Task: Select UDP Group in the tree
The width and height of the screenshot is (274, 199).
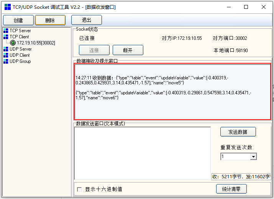Action: [20, 61]
